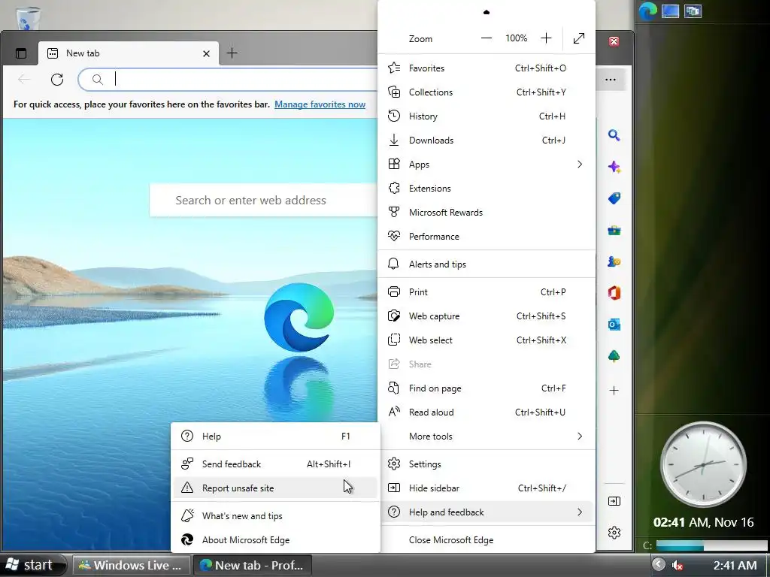Open the sidebar green tree icon

pyautogui.click(x=614, y=355)
